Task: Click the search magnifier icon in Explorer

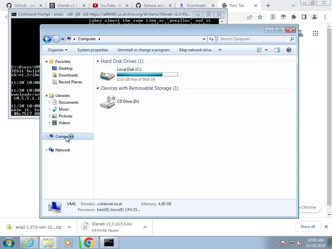Action: [292, 39]
